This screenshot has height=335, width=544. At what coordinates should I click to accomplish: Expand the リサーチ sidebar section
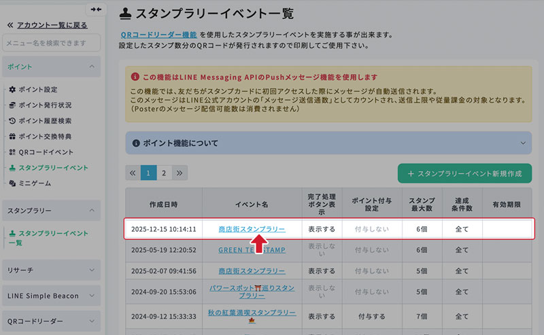click(x=91, y=270)
